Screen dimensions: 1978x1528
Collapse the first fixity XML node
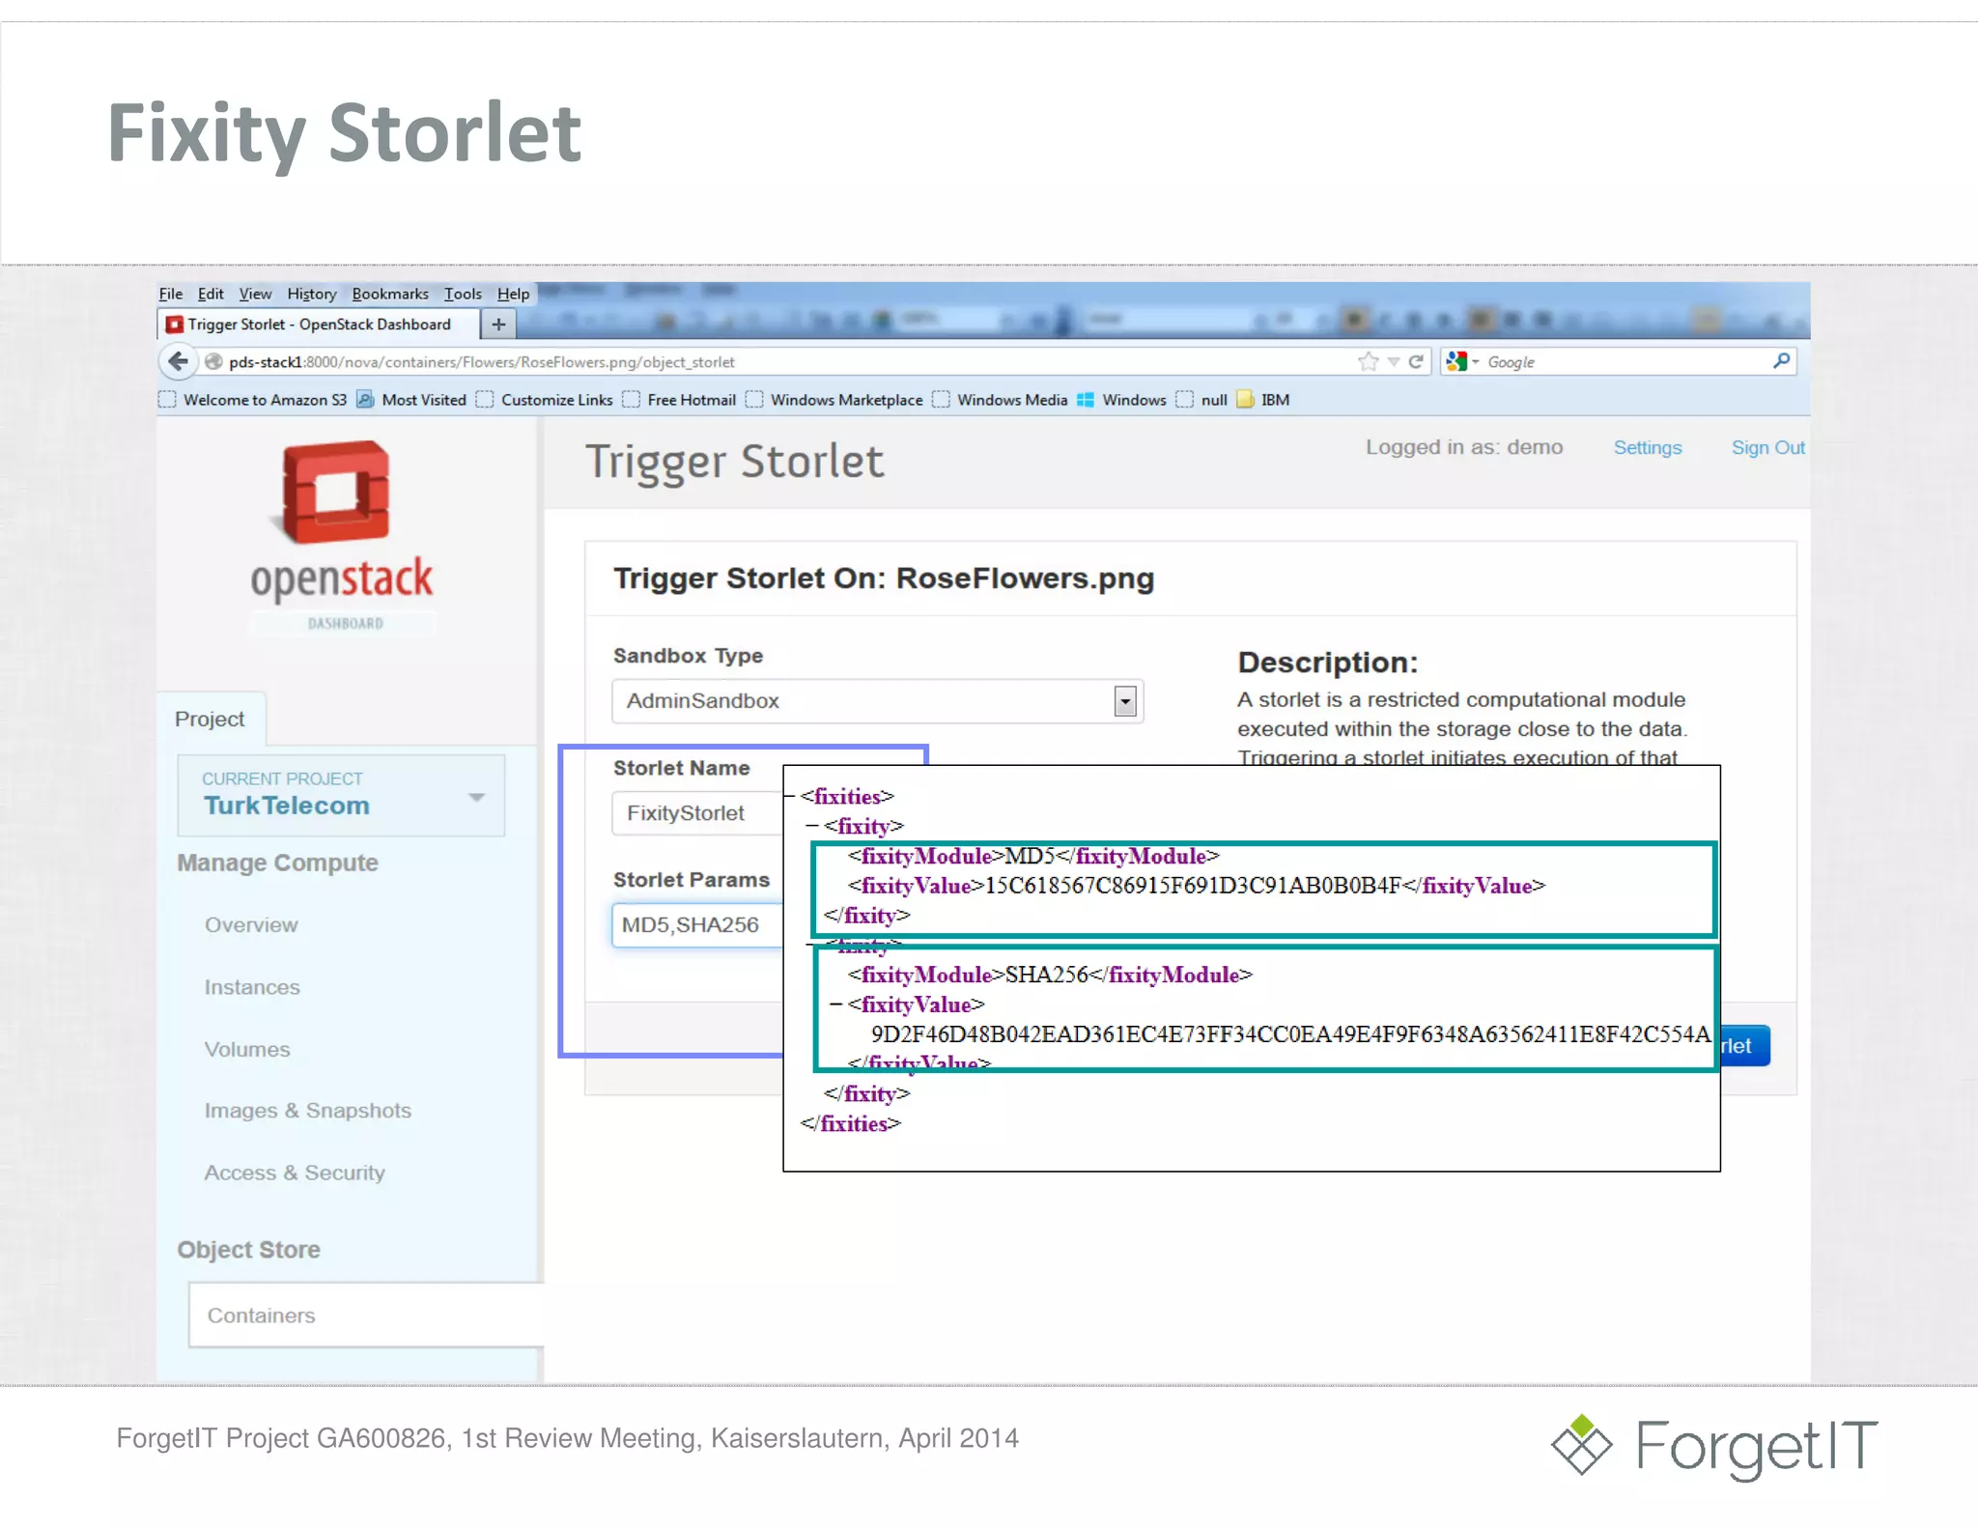[812, 827]
